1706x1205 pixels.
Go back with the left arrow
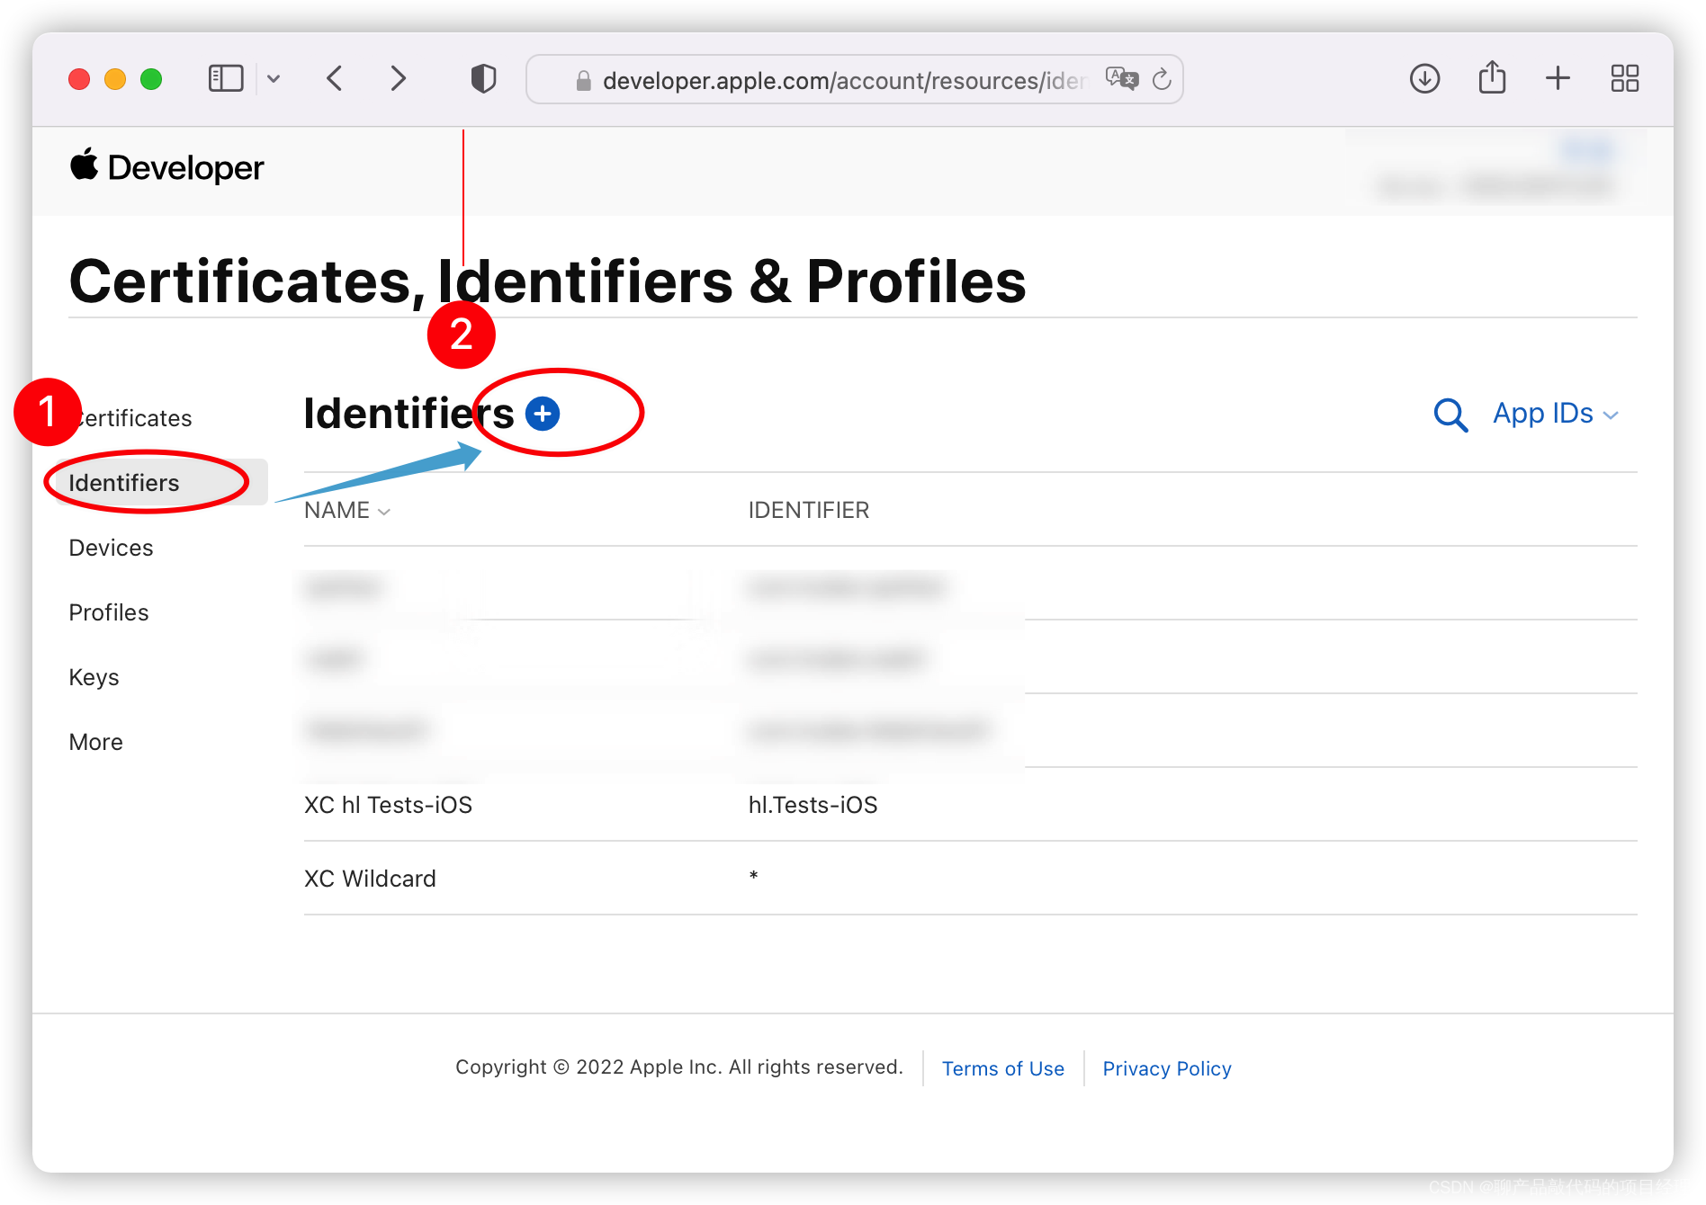(335, 79)
